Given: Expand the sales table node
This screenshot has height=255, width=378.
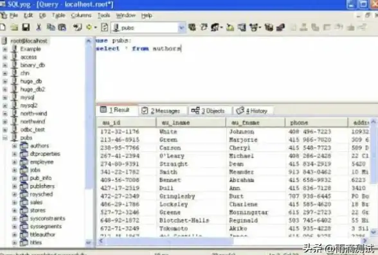Looking at the screenshot, I should coord(14,202).
